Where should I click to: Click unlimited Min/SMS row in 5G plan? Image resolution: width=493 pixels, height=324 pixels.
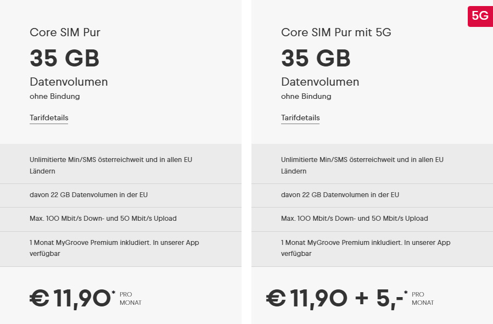click(362, 165)
